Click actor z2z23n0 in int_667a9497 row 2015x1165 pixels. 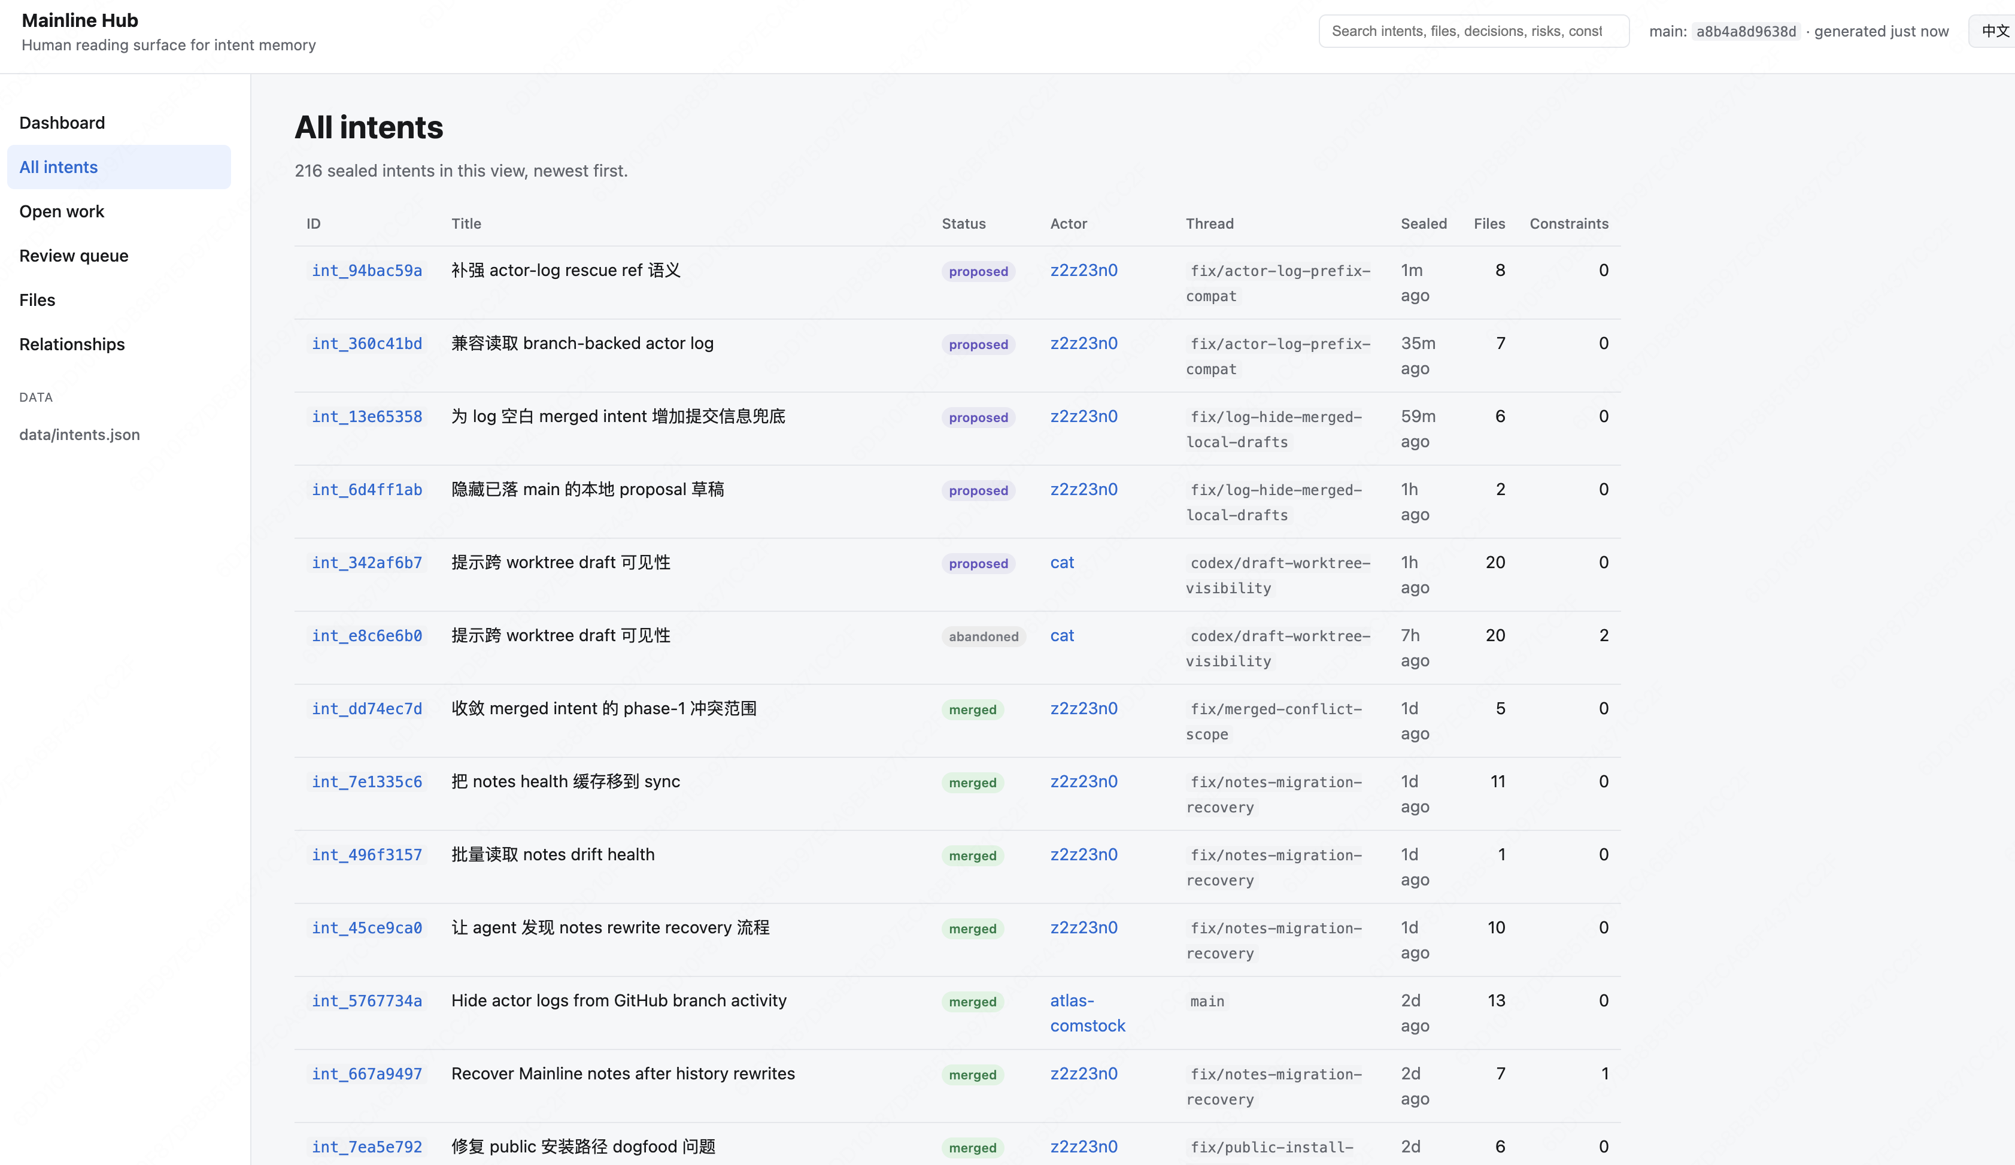(x=1084, y=1074)
